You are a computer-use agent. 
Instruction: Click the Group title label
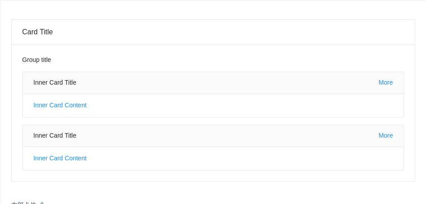(x=37, y=60)
